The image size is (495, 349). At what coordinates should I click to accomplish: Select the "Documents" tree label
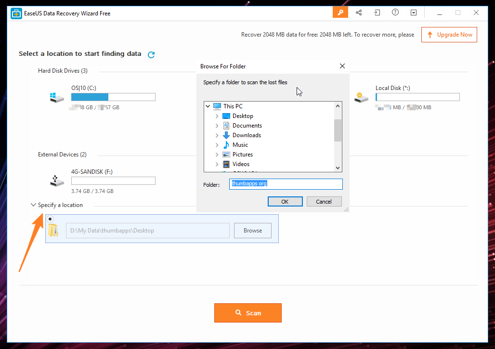tap(247, 126)
